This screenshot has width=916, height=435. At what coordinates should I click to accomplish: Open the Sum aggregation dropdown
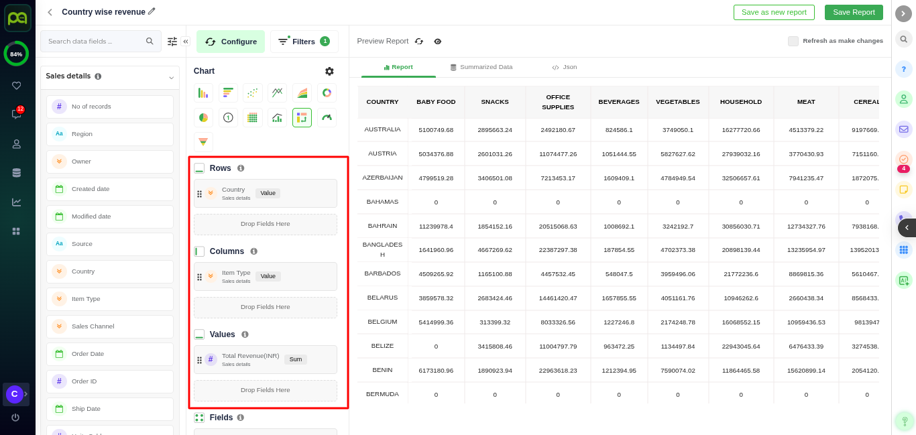(295, 359)
